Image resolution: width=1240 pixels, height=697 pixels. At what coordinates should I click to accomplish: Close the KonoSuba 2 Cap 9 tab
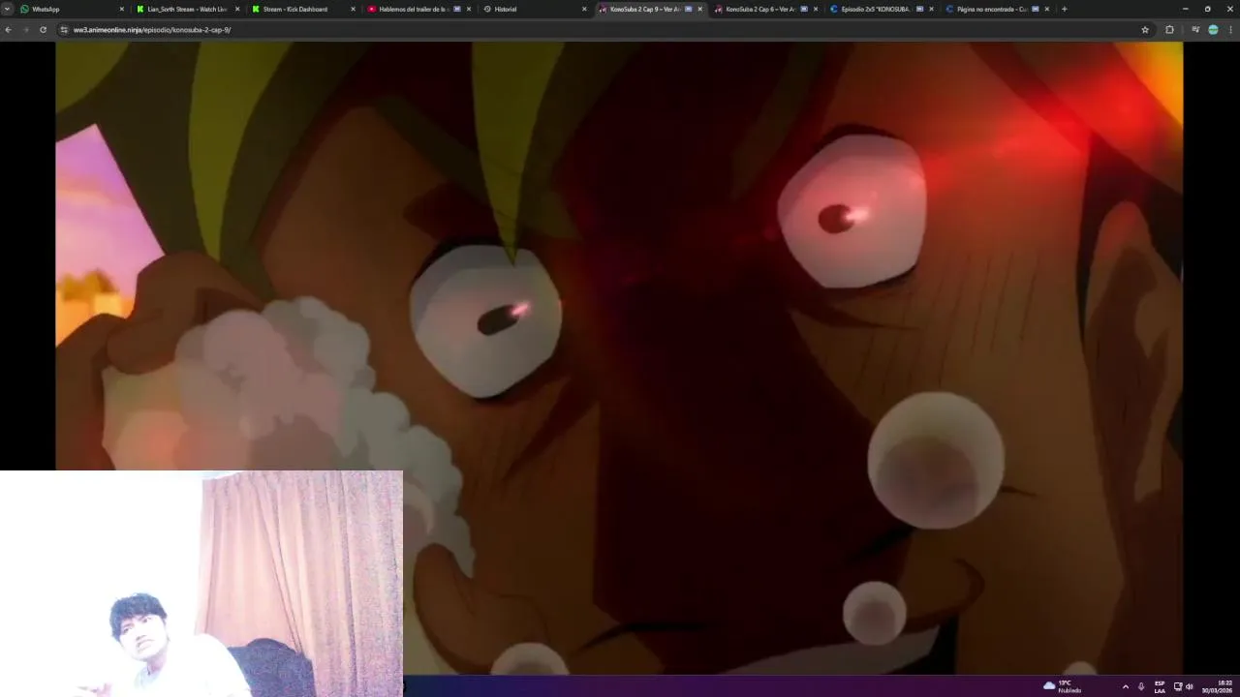pos(700,9)
